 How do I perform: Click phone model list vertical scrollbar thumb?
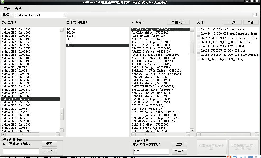[62, 114]
